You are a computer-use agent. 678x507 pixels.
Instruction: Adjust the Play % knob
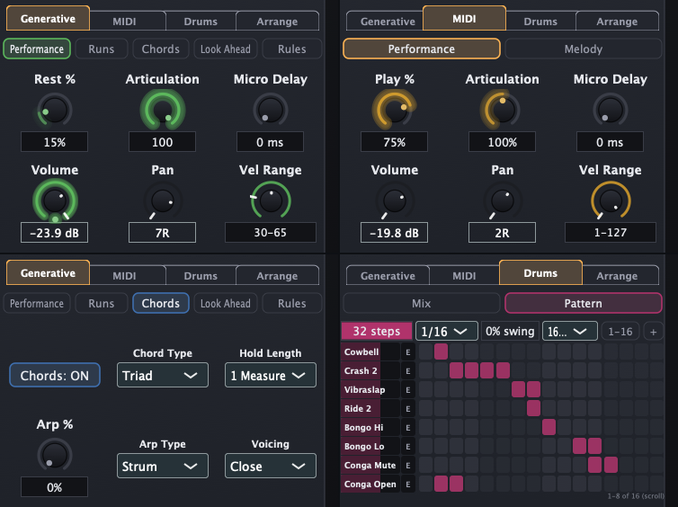[x=395, y=111]
